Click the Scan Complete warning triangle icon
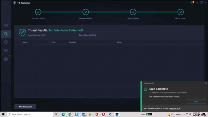The image size is (208, 117). pyautogui.click(x=145, y=89)
